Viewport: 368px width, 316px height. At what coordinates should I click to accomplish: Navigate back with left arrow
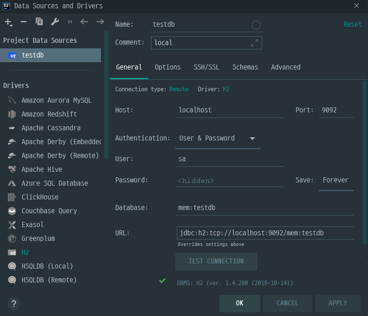(x=84, y=22)
